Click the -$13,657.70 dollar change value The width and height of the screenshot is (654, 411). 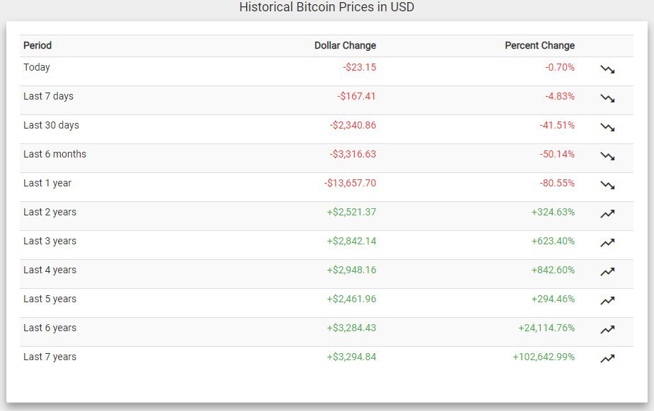pyautogui.click(x=350, y=183)
